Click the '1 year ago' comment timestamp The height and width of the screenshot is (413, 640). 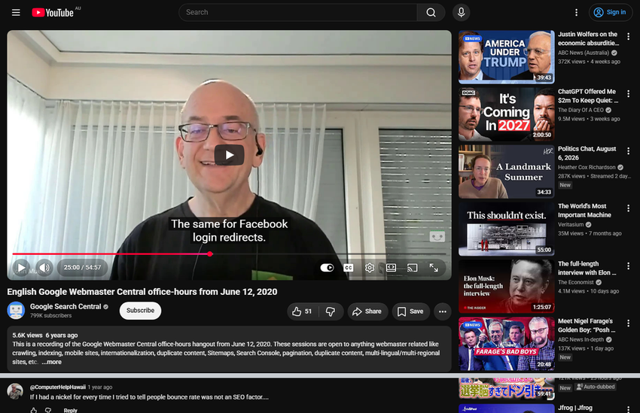click(100, 387)
